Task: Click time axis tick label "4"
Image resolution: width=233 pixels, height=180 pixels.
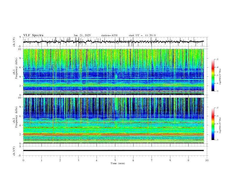Action: (97, 160)
